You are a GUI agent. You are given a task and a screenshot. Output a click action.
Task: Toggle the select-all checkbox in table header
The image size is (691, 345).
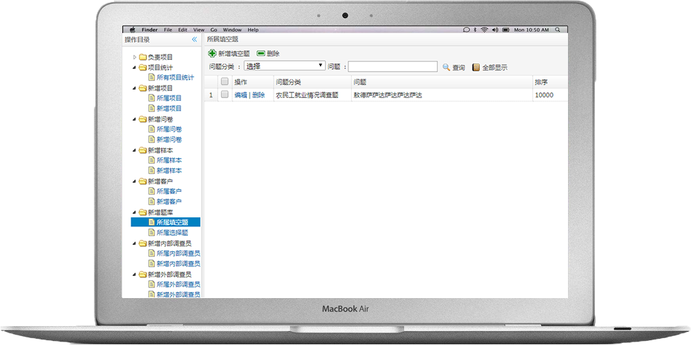pos(225,82)
